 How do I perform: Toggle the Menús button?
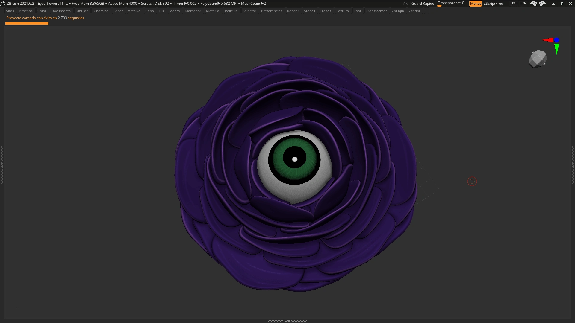475,4
